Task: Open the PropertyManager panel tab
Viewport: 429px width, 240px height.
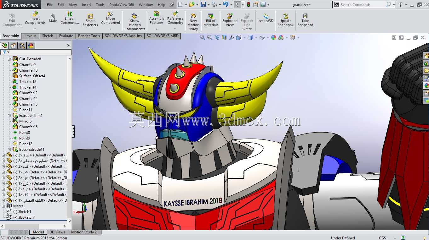Action: click(13, 45)
